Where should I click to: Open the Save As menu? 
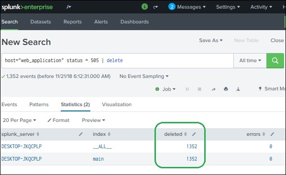pos(210,40)
